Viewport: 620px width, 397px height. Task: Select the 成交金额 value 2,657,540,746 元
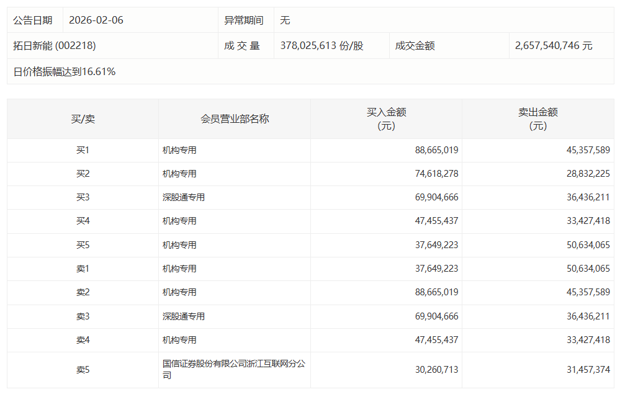pyautogui.click(x=554, y=46)
